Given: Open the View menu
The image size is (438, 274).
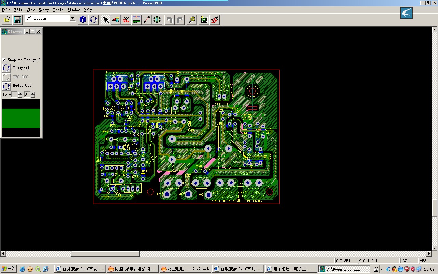Looking at the screenshot, I should point(30,10).
